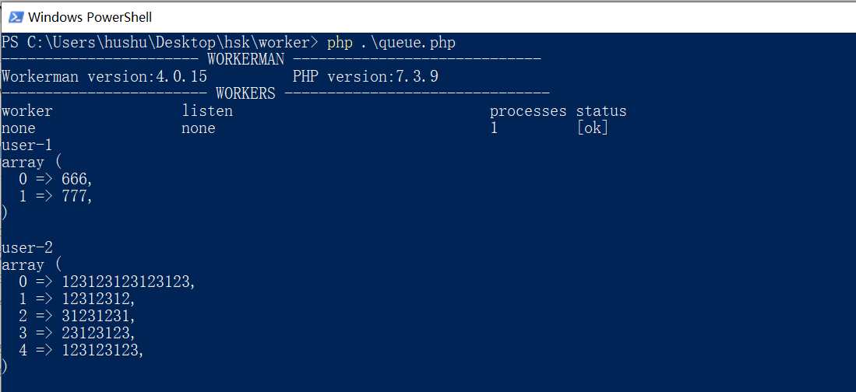
Task: Click the value 123123123123123 in second array
Action: [125, 282]
